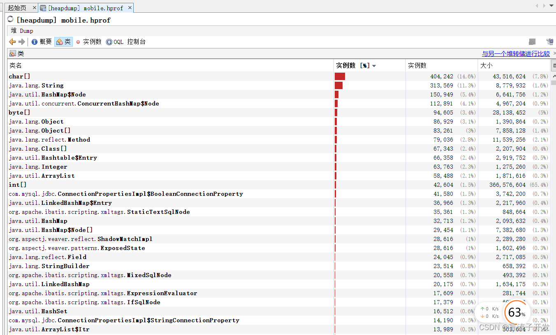This screenshot has height=335, width=556.
Task: Click the red percentage bar for java.lang.String
Action: (x=338, y=85)
